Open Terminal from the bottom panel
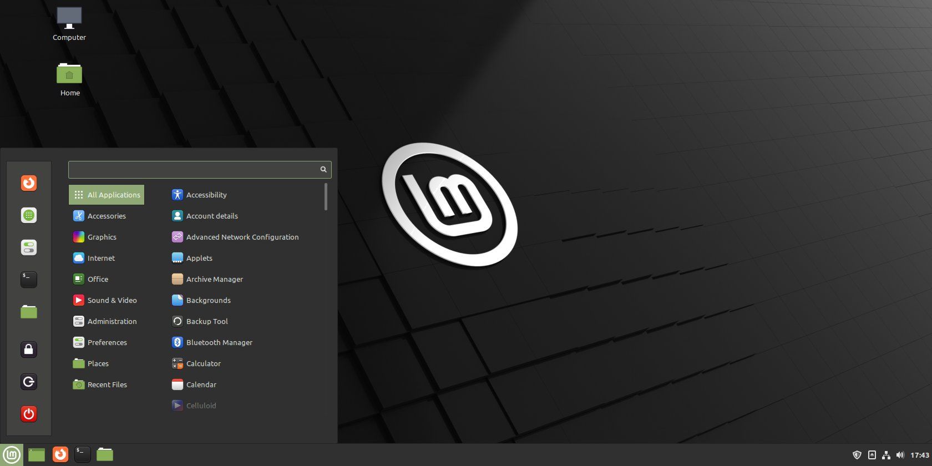 click(x=82, y=454)
